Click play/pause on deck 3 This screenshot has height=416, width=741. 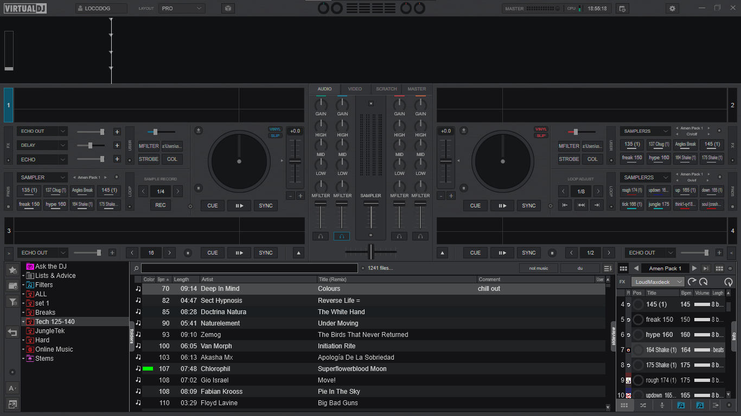(x=239, y=252)
